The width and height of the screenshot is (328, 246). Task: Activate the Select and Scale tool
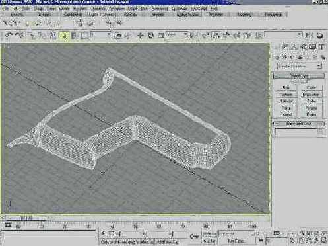(161, 36)
